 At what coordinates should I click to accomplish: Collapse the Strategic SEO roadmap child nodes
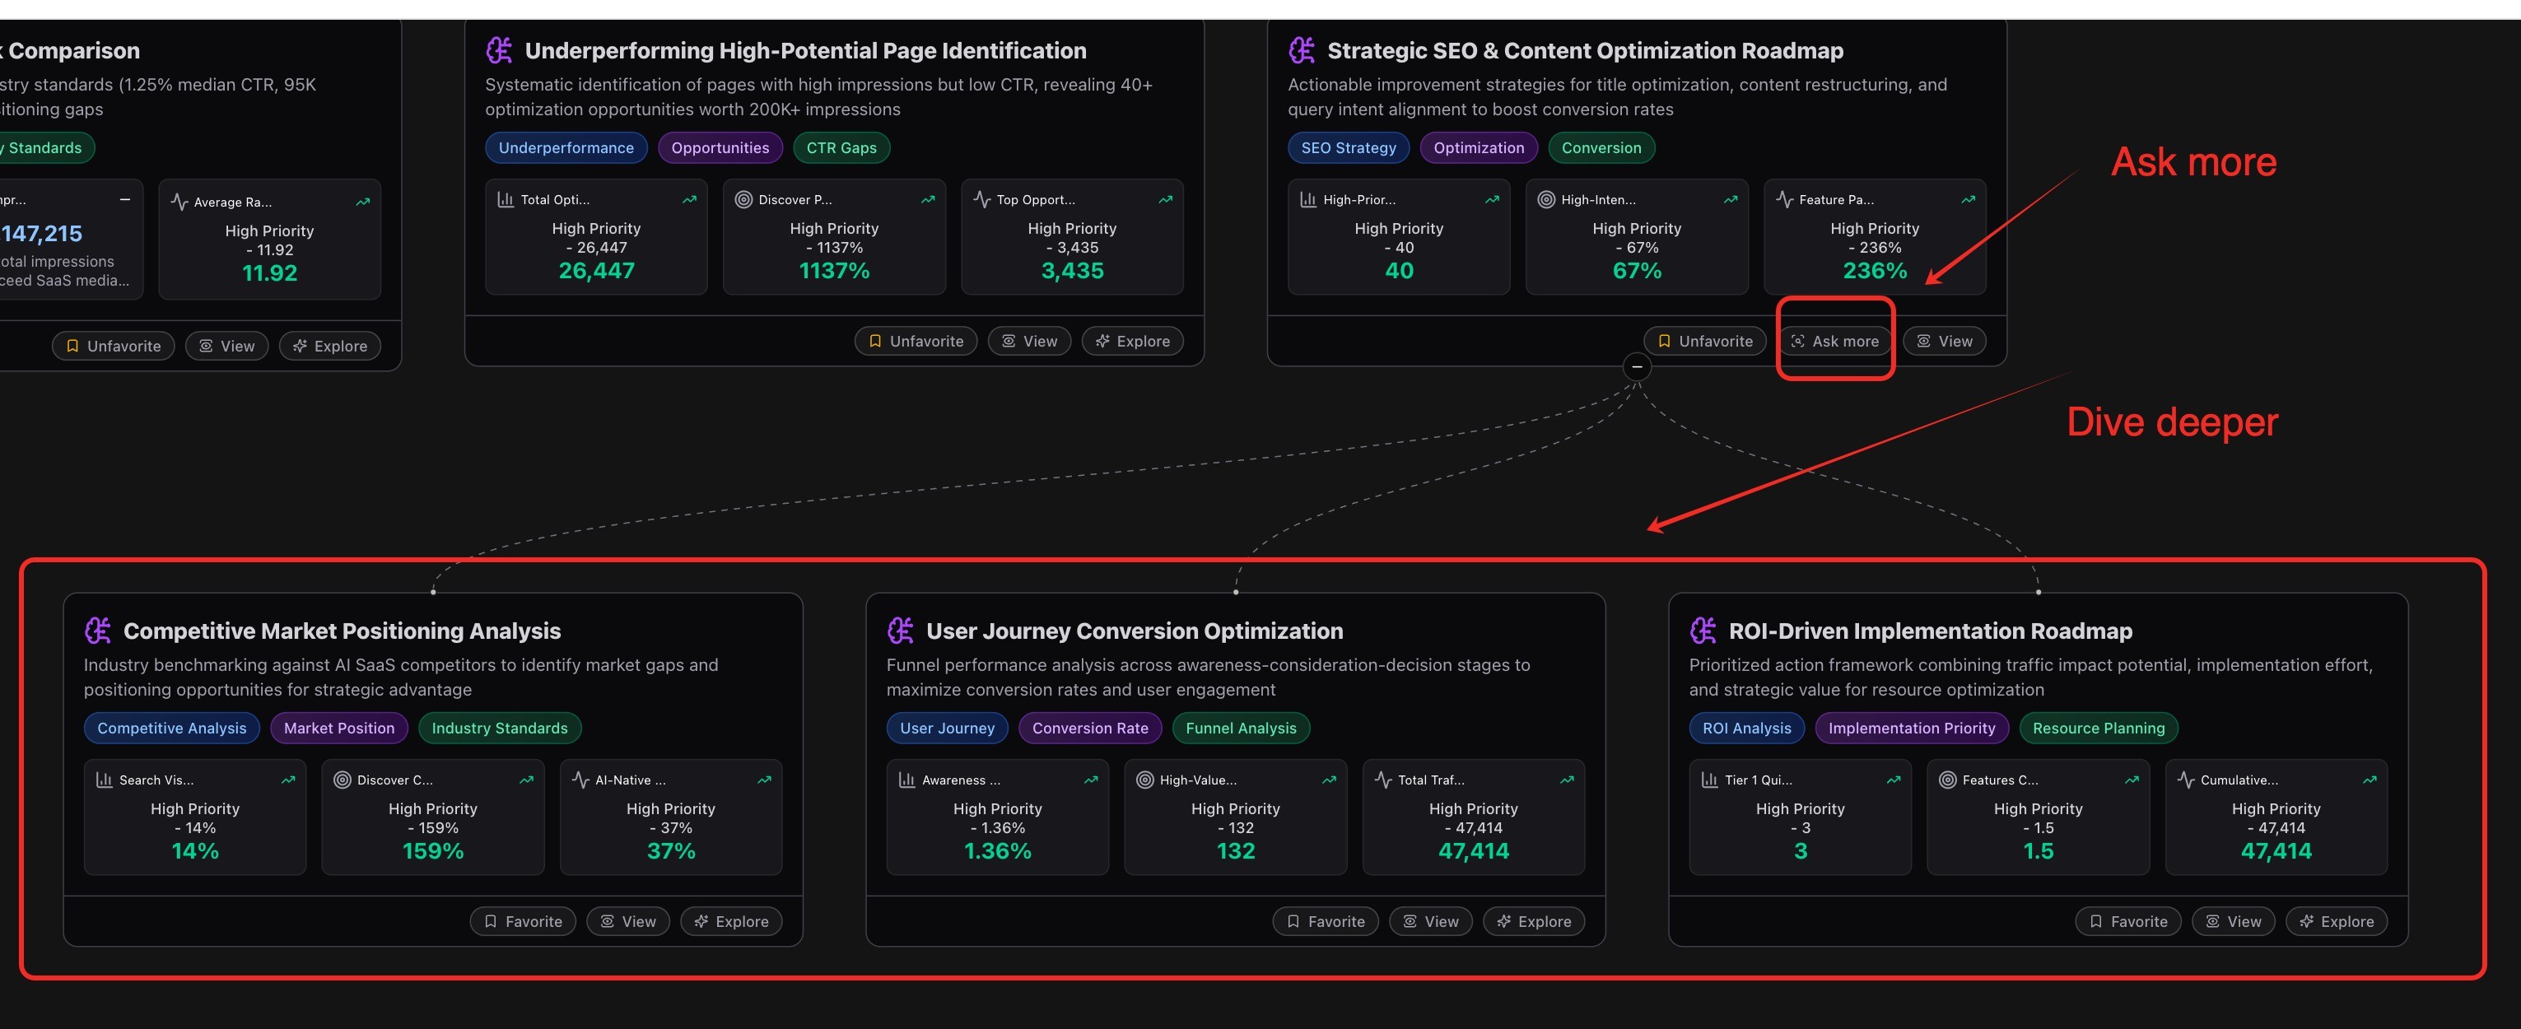(1636, 367)
